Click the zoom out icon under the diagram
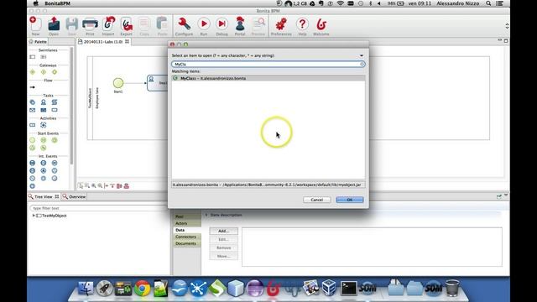537x302 pixels. [x=100, y=185]
